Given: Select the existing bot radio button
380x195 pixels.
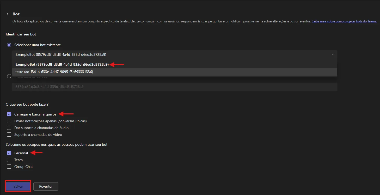Looking at the screenshot, I should click(9, 45).
